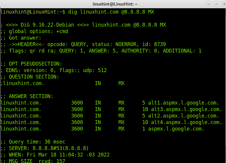Viewport: 226px width, 163px height.
Task: Click the 'alt2.aspmx.l.google.com.' MX record
Action: tap(183, 116)
